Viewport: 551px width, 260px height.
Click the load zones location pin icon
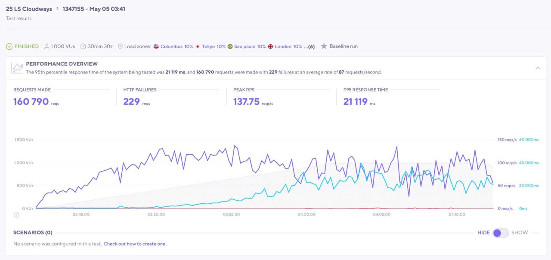point(120,46)
